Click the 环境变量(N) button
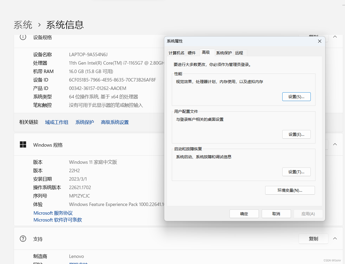This screenshot has width=345, height=264. tap(290, 190)
